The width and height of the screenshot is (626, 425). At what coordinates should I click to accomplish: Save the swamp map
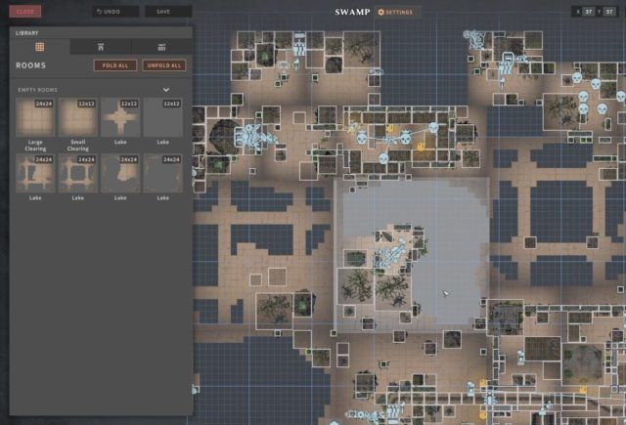tap(168, 12)
